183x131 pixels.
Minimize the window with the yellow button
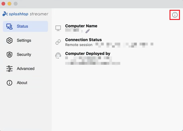(9, 4)
